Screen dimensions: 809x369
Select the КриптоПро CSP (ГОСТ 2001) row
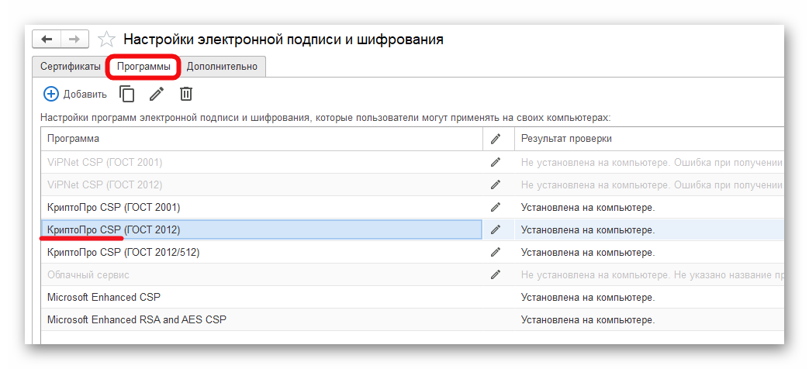point(412,207)
